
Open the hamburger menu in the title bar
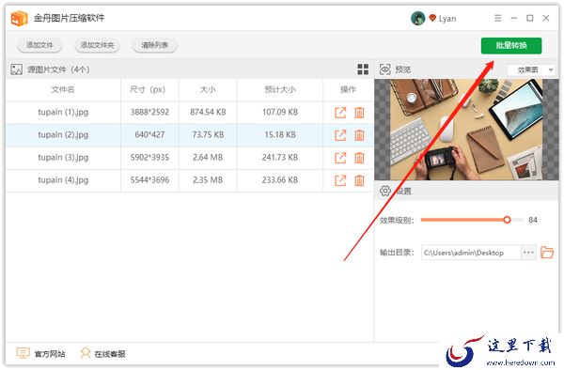498,18
